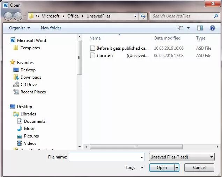Click the Change your view icon

[181, 28]
